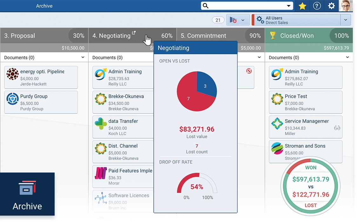
Task: Open the Purdy Group opportunity card
Action: coord(41,102)
